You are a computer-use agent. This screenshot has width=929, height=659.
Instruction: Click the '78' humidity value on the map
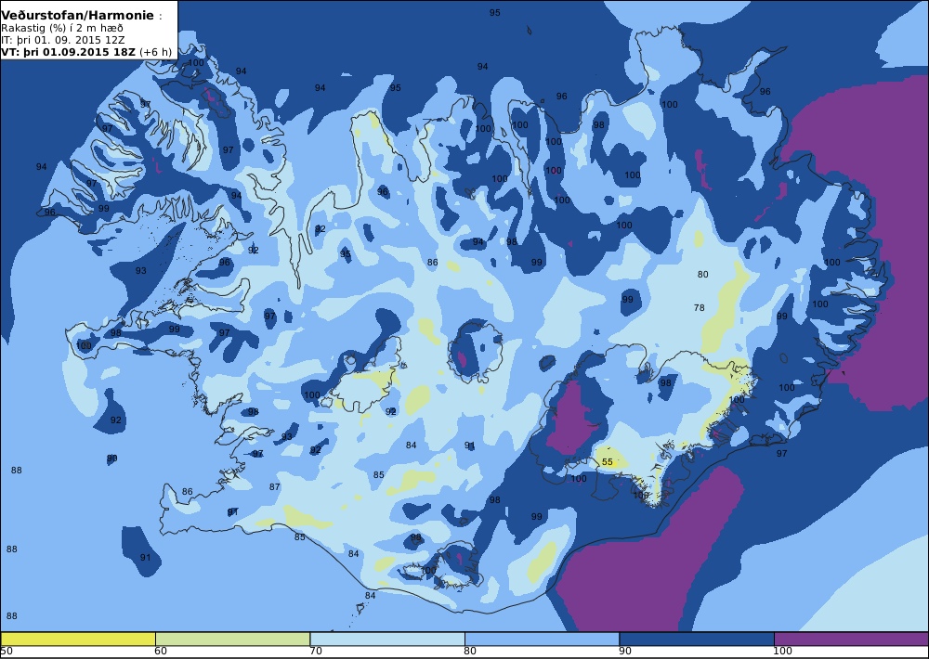coord(700,307)
